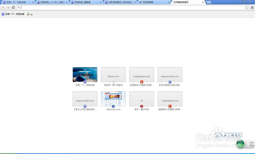
Task: Bookmark this page with the star icon
Action: pyautogui.click(x=246, y=7)
